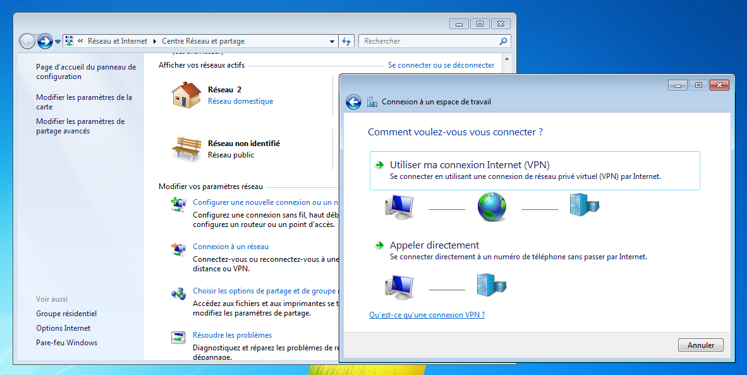Screen dimensions: 747x375
Task: Open Se connecter ou se déconnecter link
Action: [x=441, y=65]
